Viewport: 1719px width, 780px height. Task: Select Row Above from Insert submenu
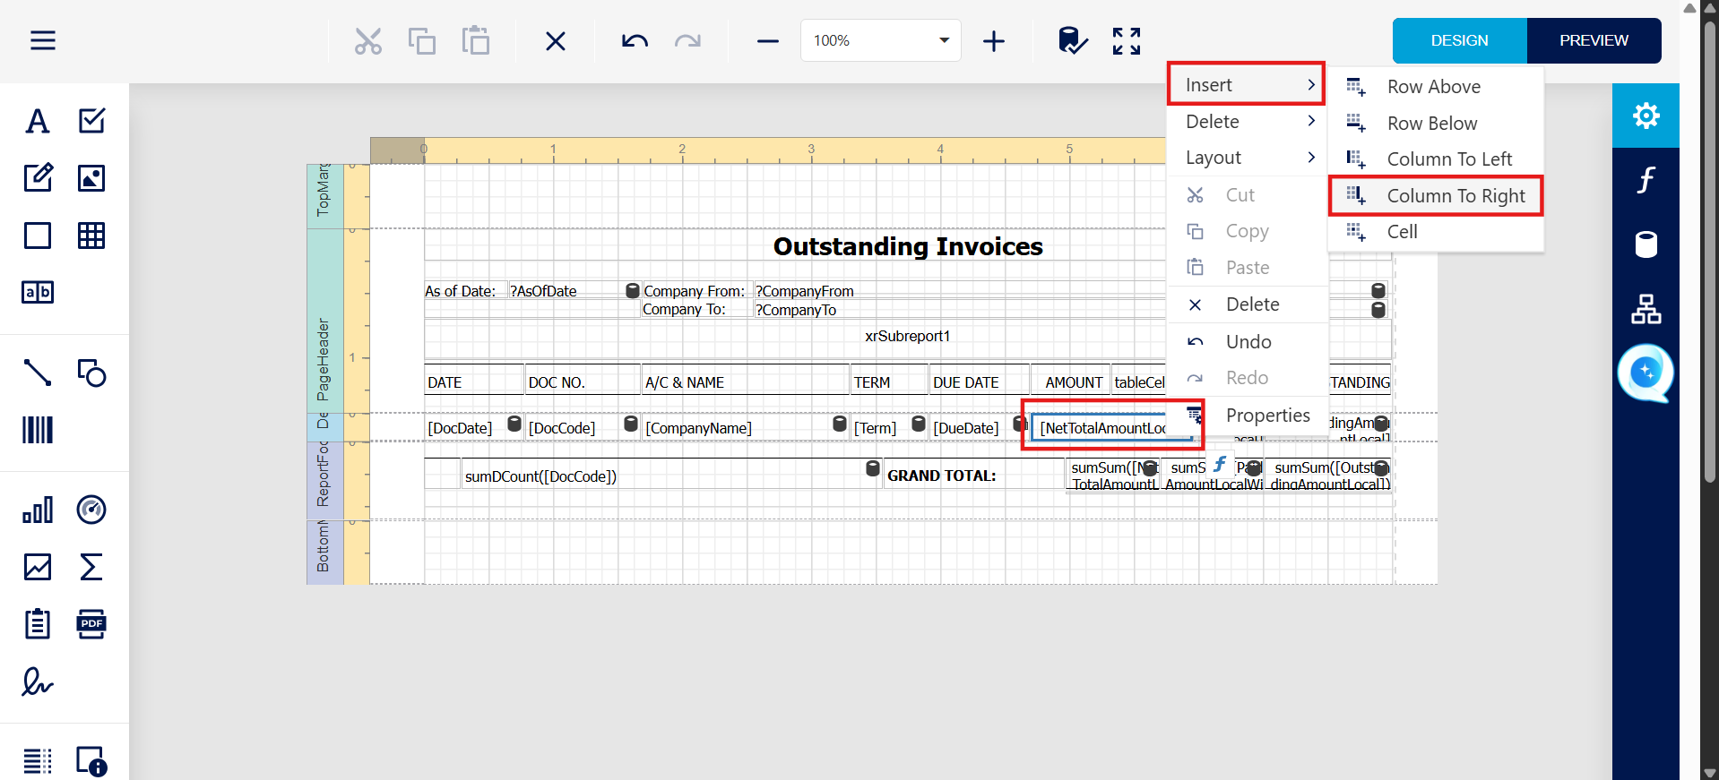click(1433, 87)
